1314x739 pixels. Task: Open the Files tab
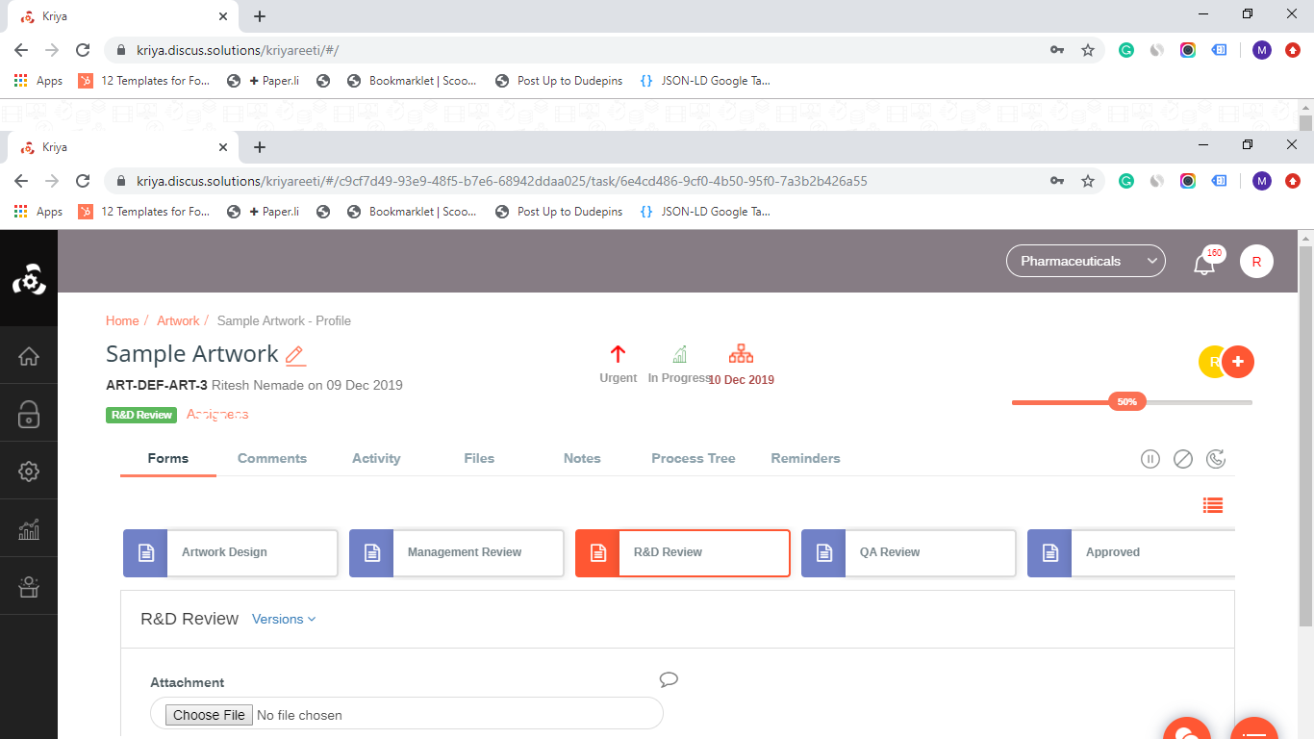pos(479,458)
